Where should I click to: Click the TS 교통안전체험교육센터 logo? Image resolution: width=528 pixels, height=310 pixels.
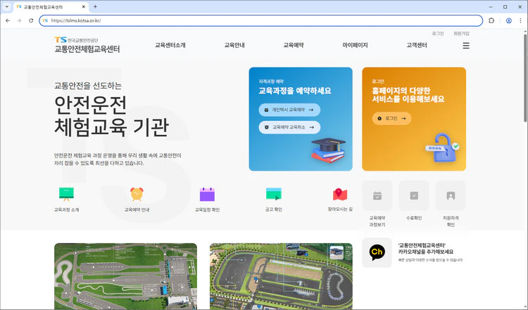tap(87, 45)
